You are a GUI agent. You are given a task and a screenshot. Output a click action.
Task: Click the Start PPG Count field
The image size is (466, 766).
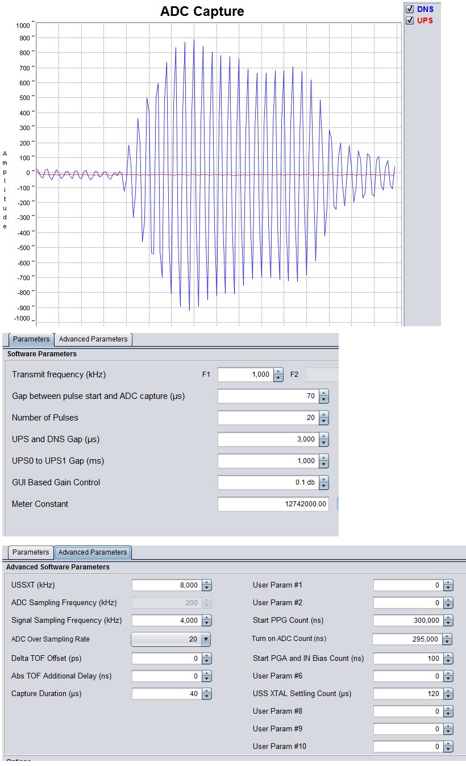click(408, 621)
